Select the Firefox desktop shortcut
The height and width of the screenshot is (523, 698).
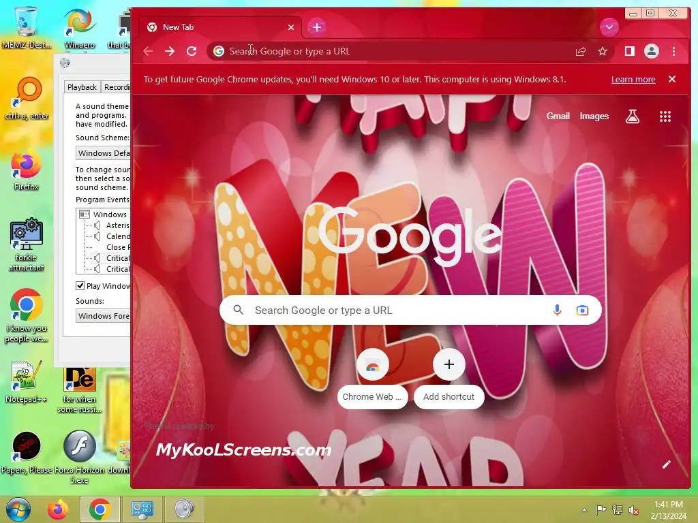click(x=26, y=171)
